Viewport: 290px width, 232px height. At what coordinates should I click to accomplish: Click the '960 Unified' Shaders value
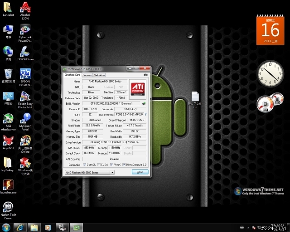[95, 120]
